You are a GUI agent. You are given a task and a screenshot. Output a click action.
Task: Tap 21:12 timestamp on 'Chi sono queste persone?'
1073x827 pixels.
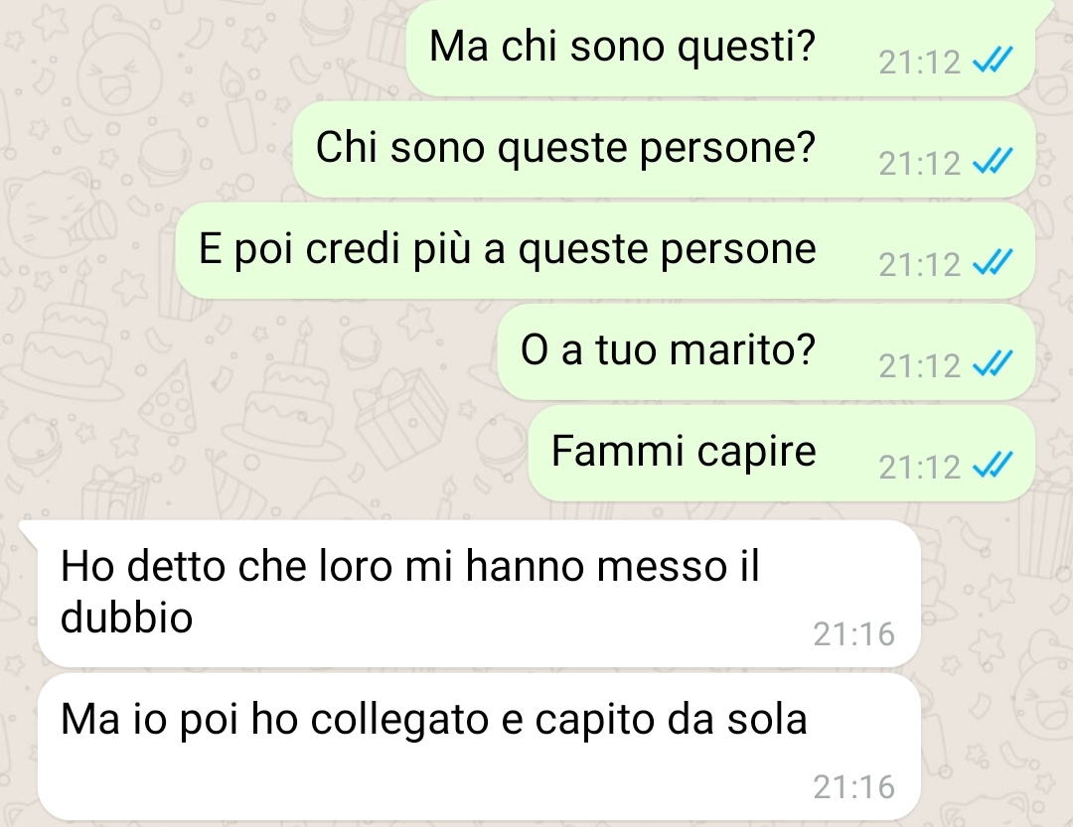(920, 164)
